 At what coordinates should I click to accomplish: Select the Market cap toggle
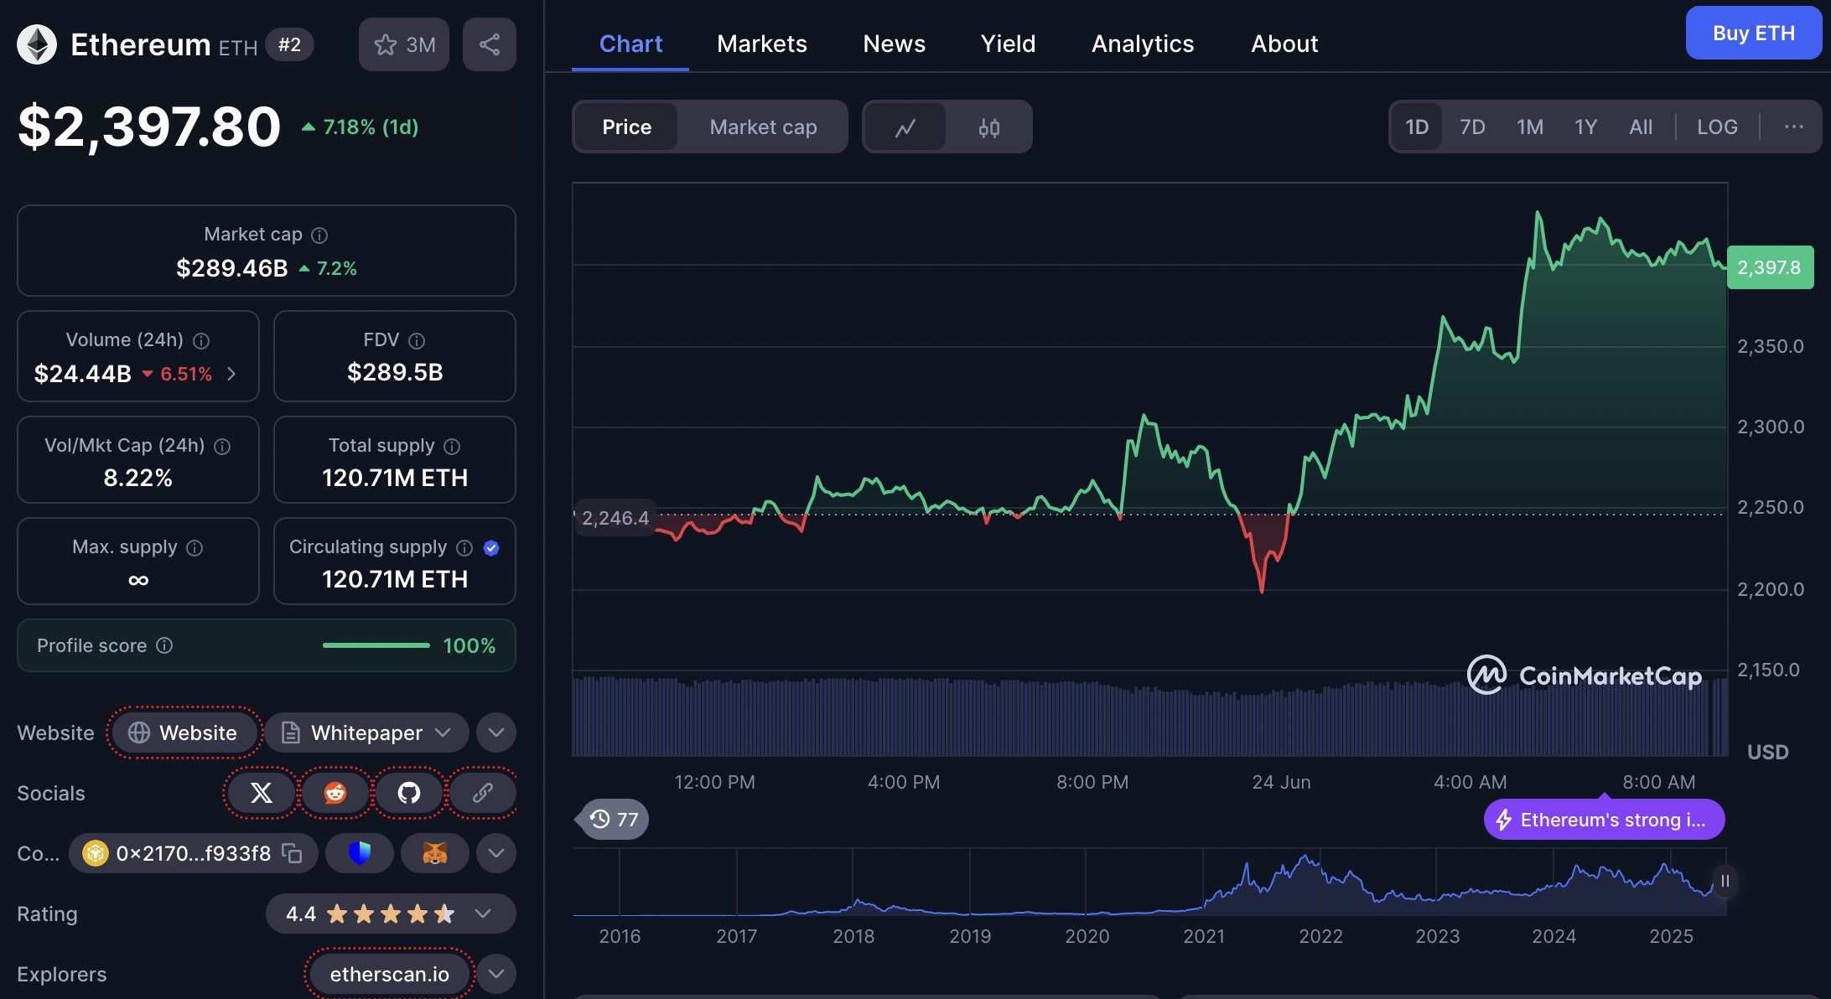[x=763, y=127]
